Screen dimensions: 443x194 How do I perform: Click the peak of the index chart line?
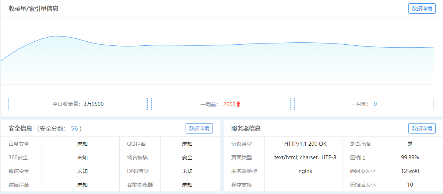point(55,36)
